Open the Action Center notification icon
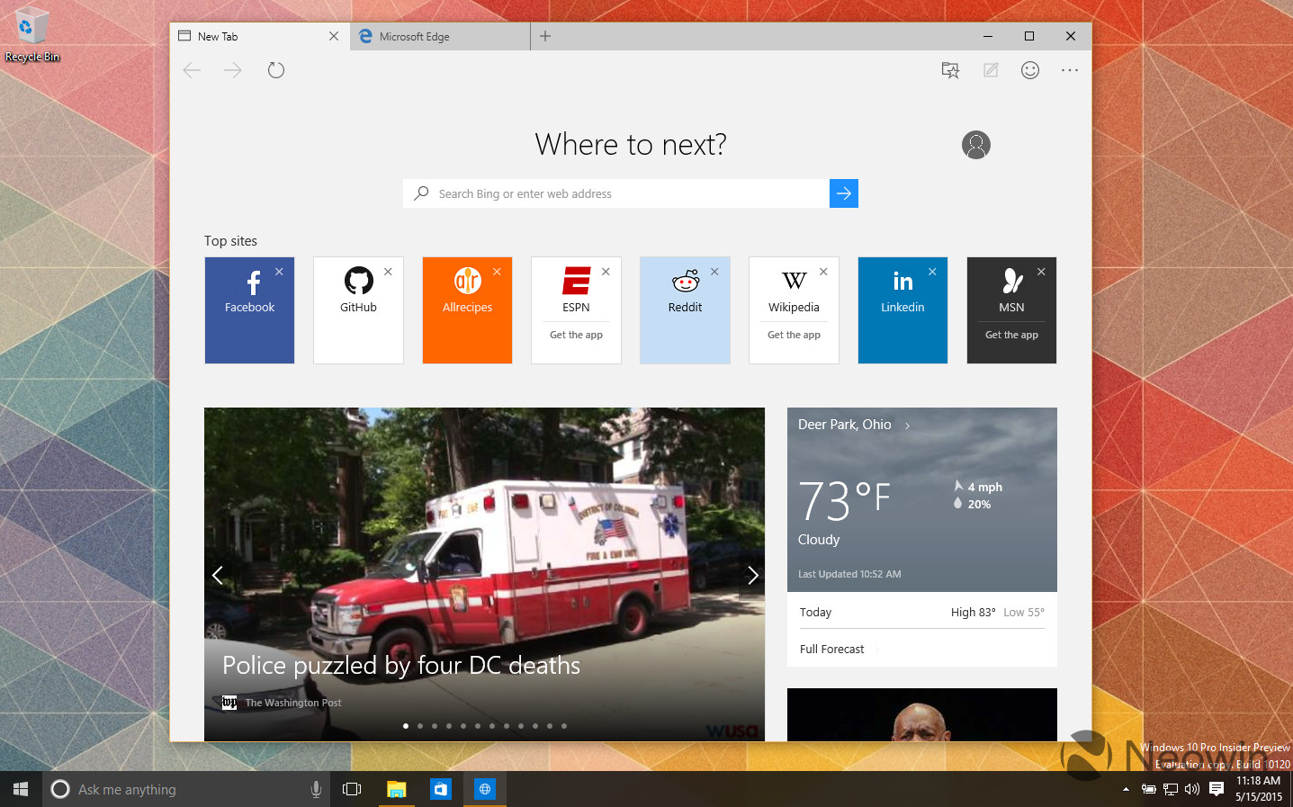1293x807 pixels. [x=1217, y=789]
